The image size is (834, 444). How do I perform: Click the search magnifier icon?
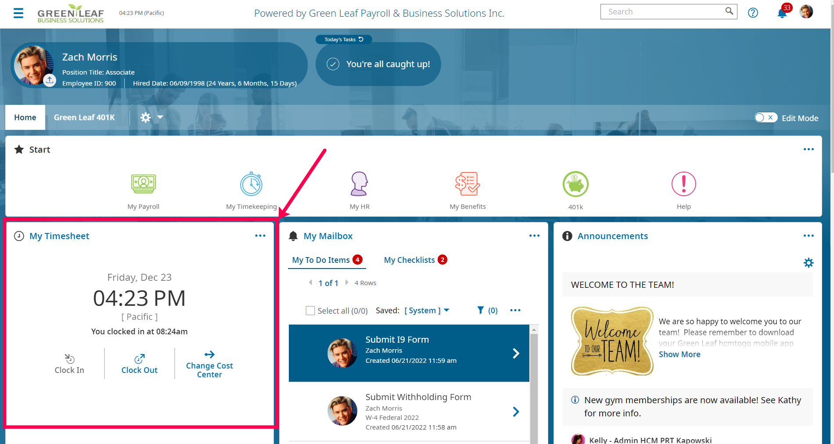729,11
